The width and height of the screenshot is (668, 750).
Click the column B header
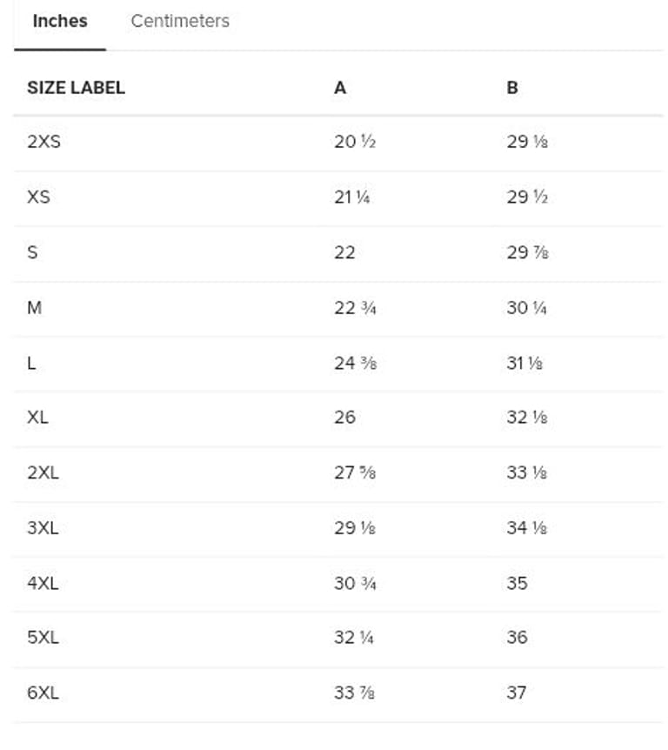(x=512, y=88)
